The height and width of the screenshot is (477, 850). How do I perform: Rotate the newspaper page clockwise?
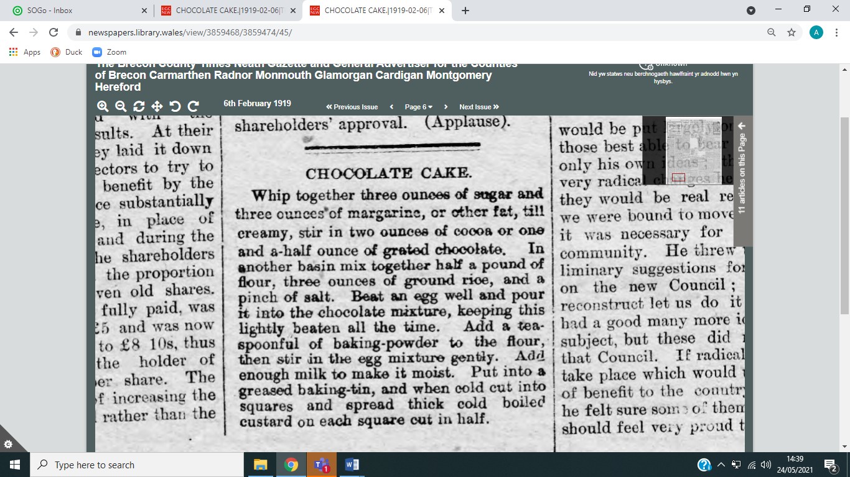point(192,106)
